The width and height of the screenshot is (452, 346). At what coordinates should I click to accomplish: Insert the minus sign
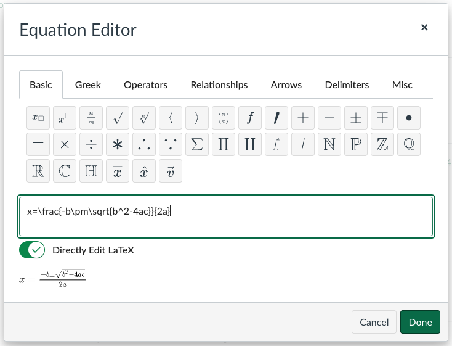329,118
